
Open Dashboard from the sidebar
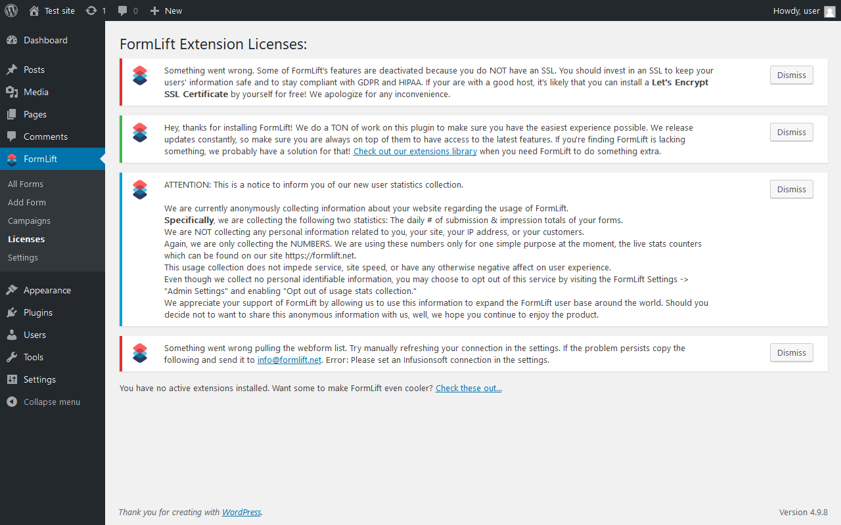click(45, 40)
